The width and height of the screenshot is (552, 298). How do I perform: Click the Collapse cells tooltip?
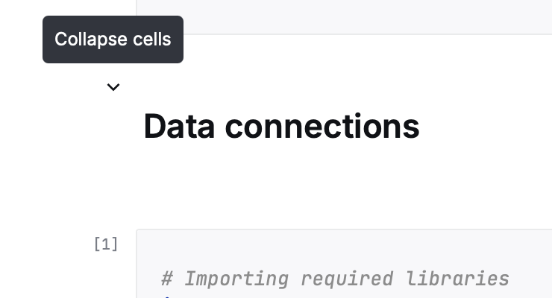coord(113,39)
